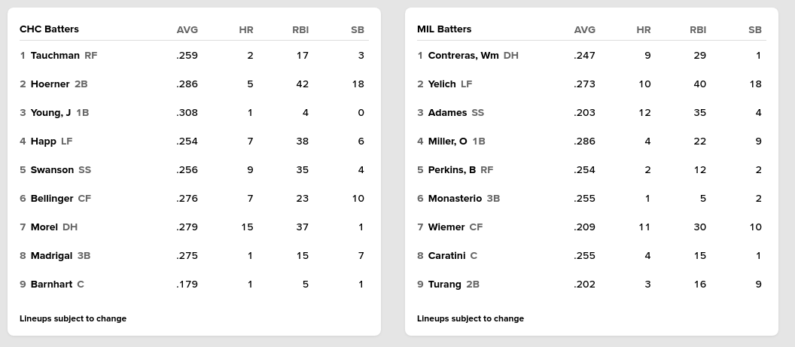The image size is (795, 347).
Task: Click the CHC Batters table heading
Action: [x=49, y=29]
